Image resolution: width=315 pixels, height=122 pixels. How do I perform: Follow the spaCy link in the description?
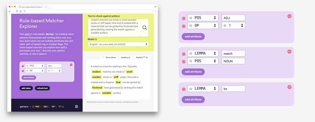pyautogui.click(x=26, y=34)
